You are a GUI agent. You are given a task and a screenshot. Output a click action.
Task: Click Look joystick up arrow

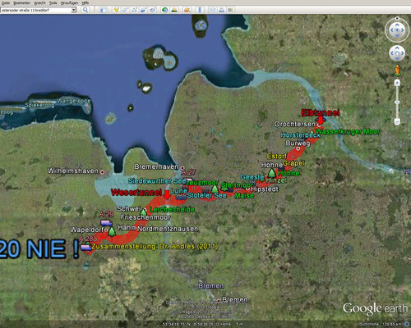(x=397, y=25)
